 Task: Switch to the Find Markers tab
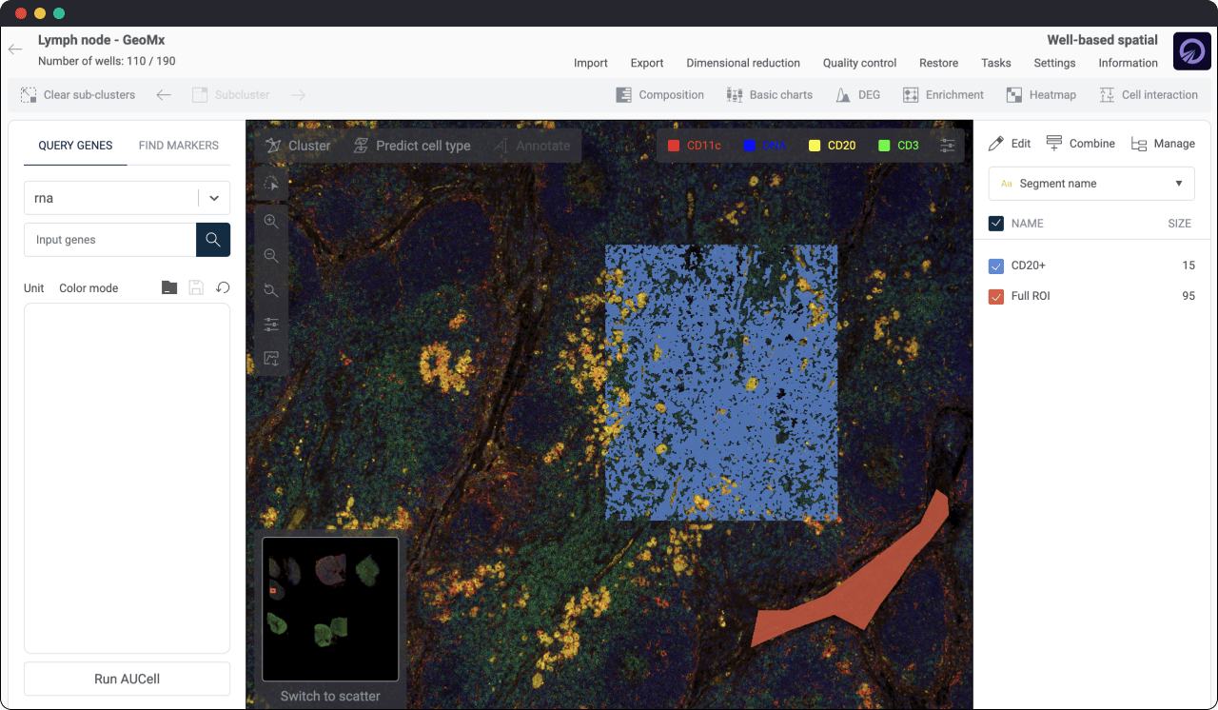coord(178,146)
